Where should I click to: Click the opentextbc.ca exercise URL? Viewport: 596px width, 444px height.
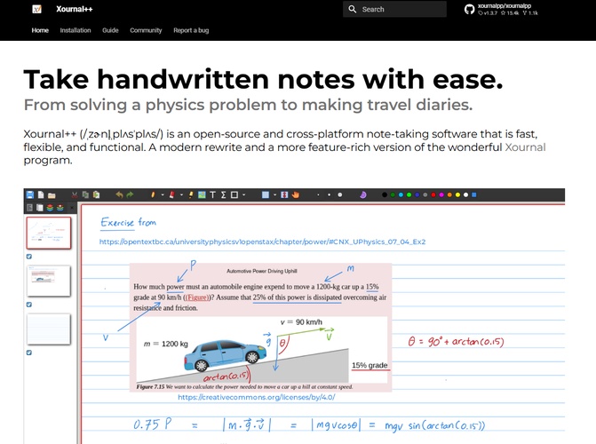tap(262, 242)
